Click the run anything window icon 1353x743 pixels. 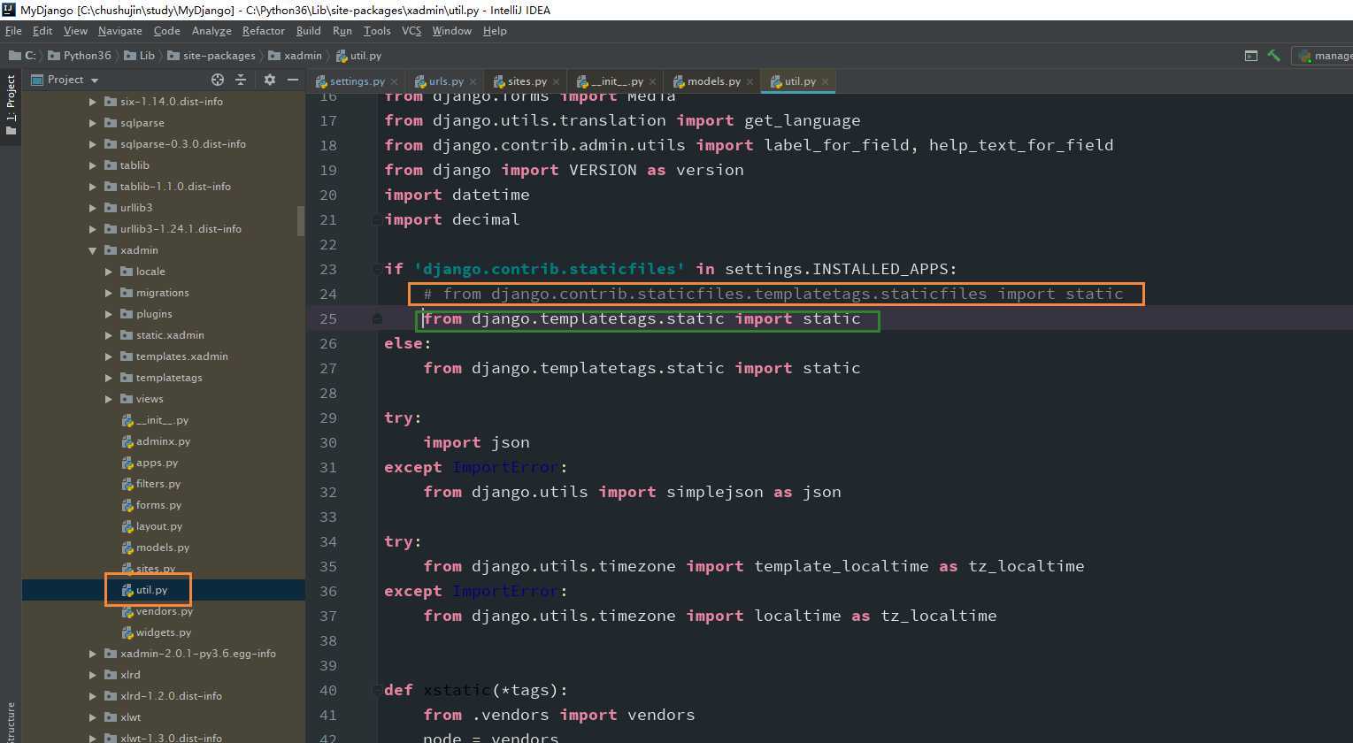(1250, 55)
